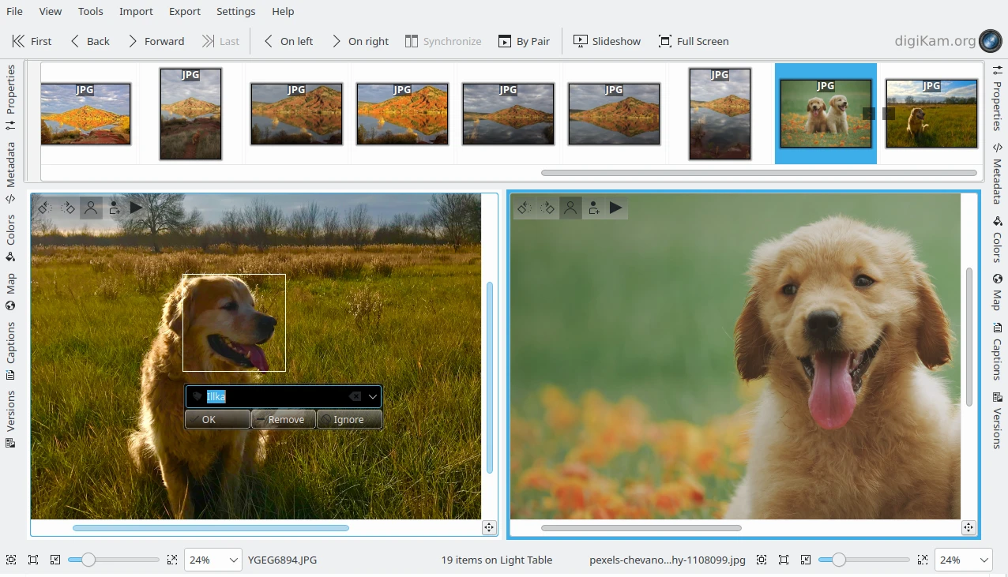Viewport: 1008px width, 577px height.
Task: Jump to the First item
Action: (32, 41)
